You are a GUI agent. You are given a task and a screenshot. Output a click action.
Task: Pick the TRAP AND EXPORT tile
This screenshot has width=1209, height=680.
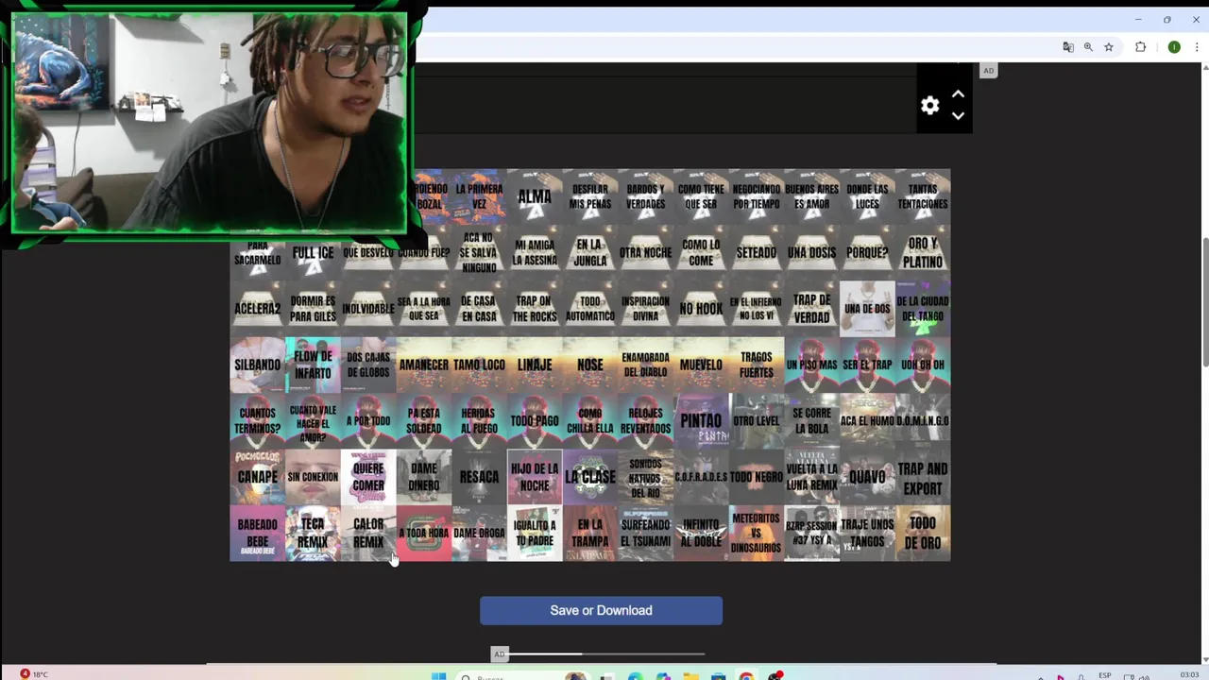pos(923,477)
